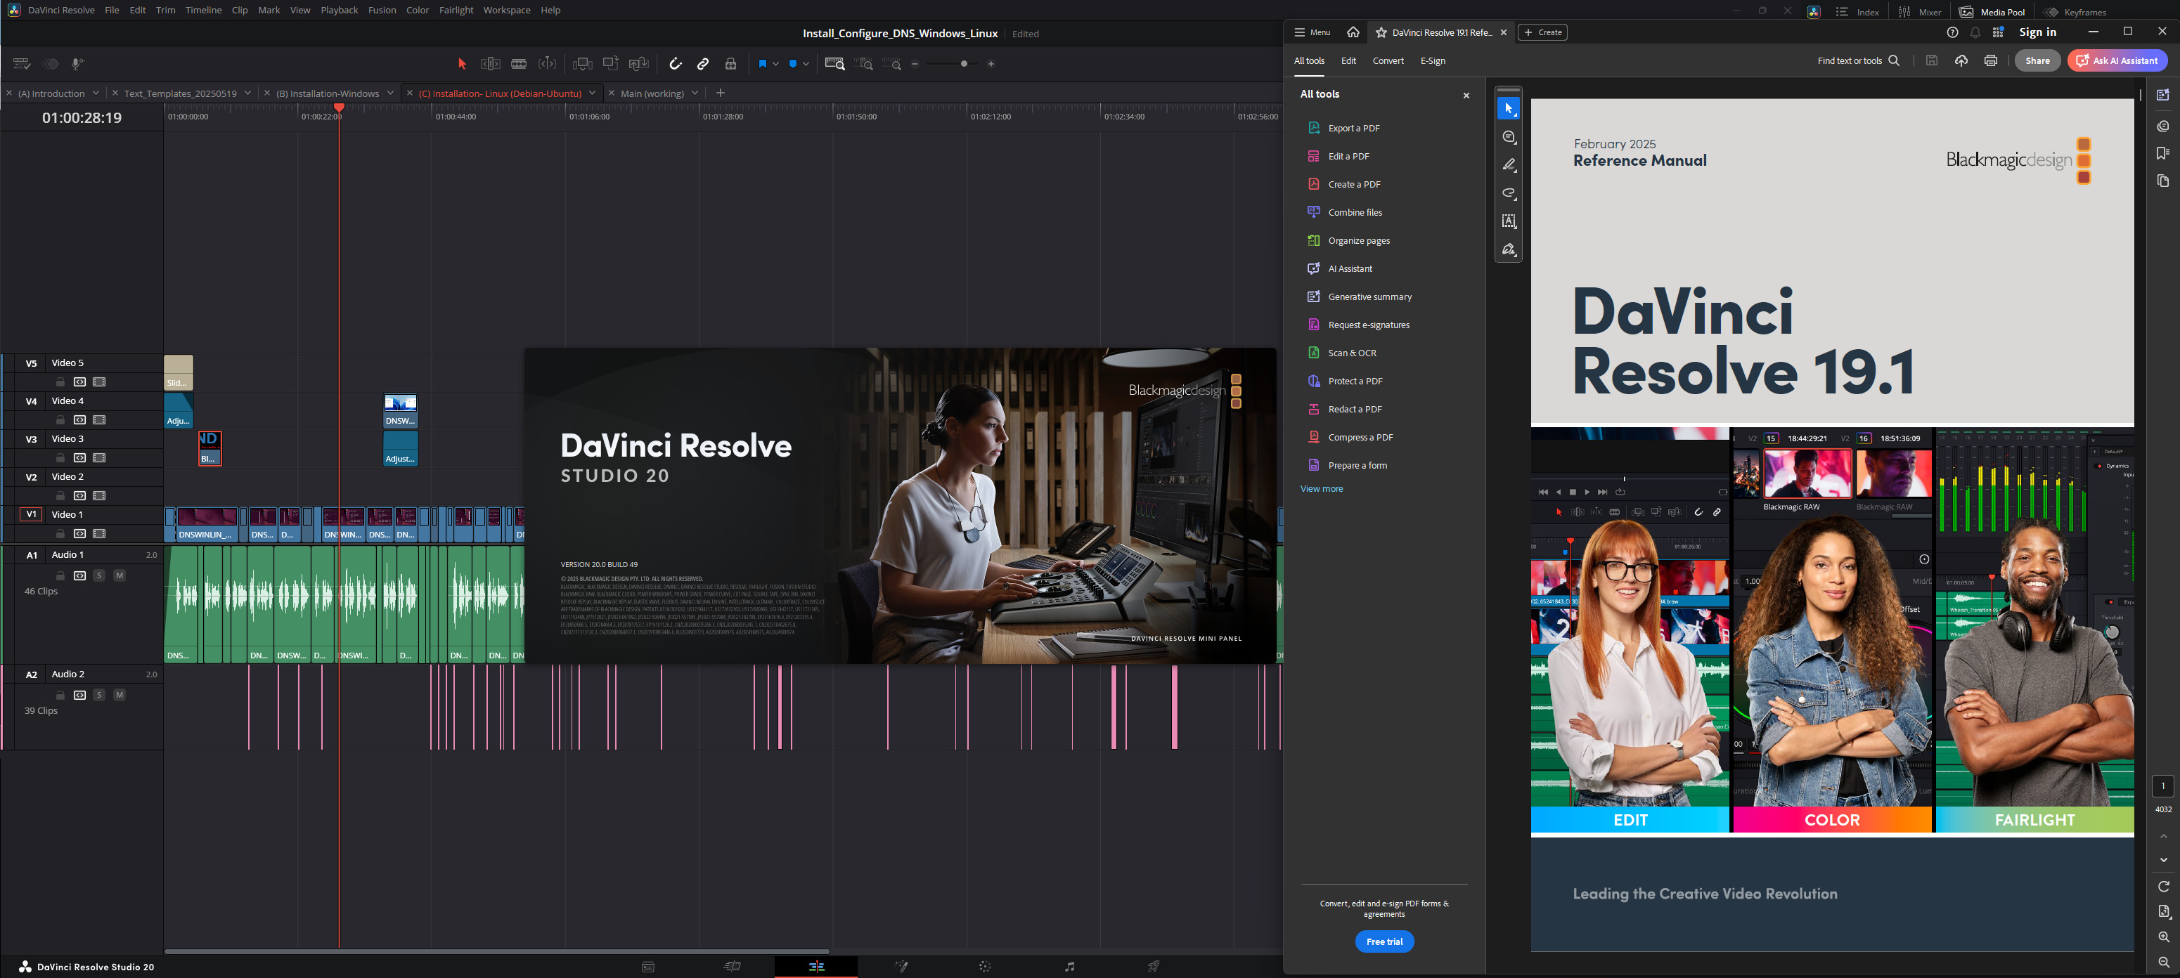This screenshot has width=2180, height=978.
Task: Mute the Audio 1 track
Action: click(120, 575)
